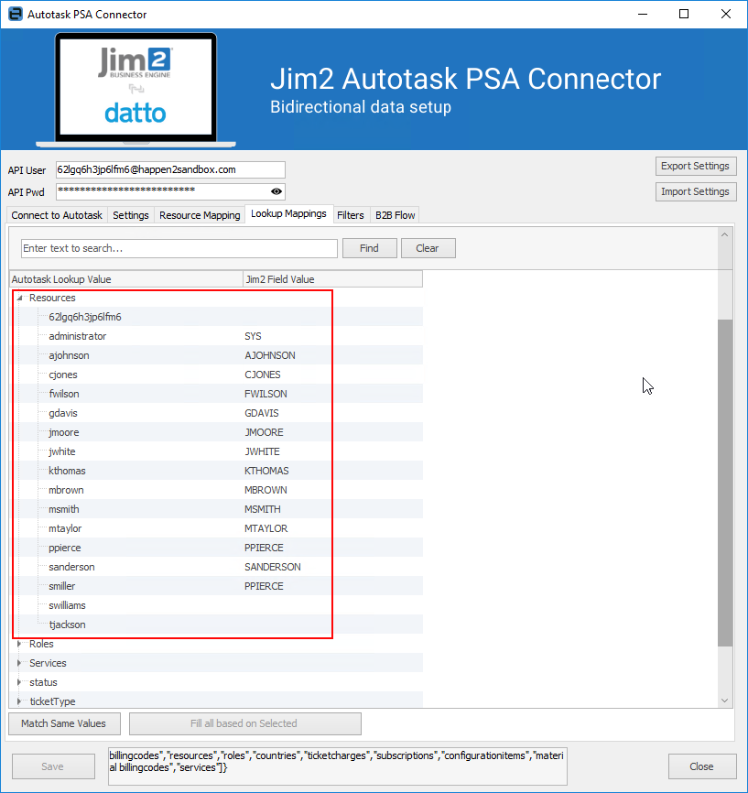Click the Export Settings button
The height and width of the screenshot is (793, 748).
pos(696,166)
